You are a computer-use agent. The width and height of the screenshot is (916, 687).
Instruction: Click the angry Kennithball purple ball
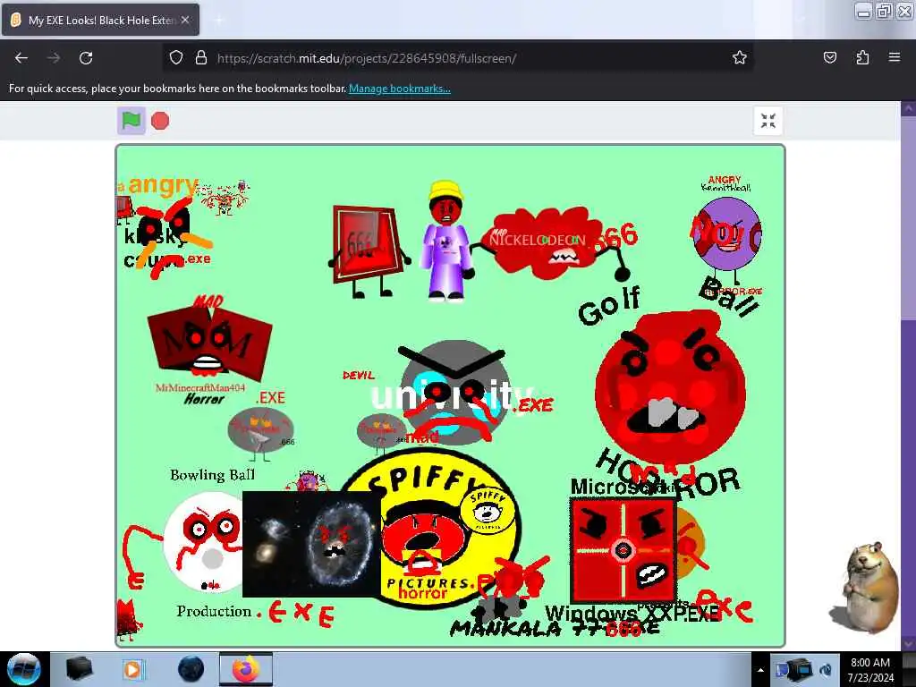click(727, 233)
